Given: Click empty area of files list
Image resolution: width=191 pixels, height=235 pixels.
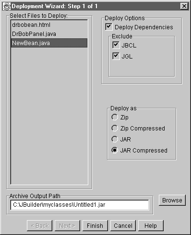Looking at the screenshot, I should coord(49,115).
